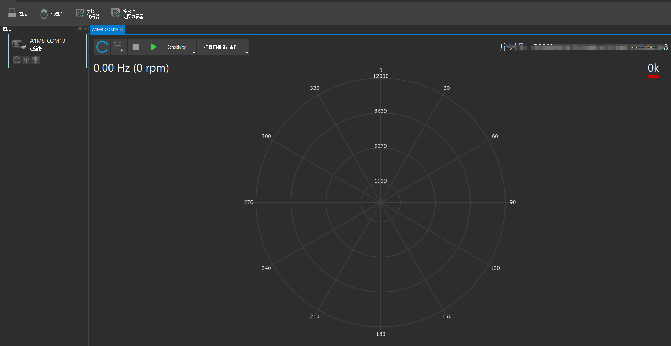Open the 推荐扫描模式里程 dropdown
Viewport: 671px width, 346px height.
223,47
